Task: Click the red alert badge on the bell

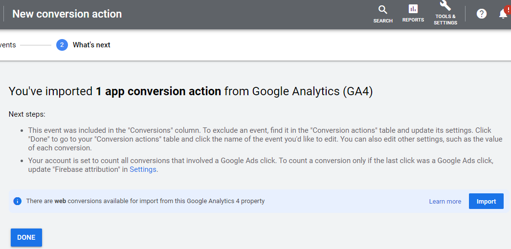Action: tap(508, 9)
